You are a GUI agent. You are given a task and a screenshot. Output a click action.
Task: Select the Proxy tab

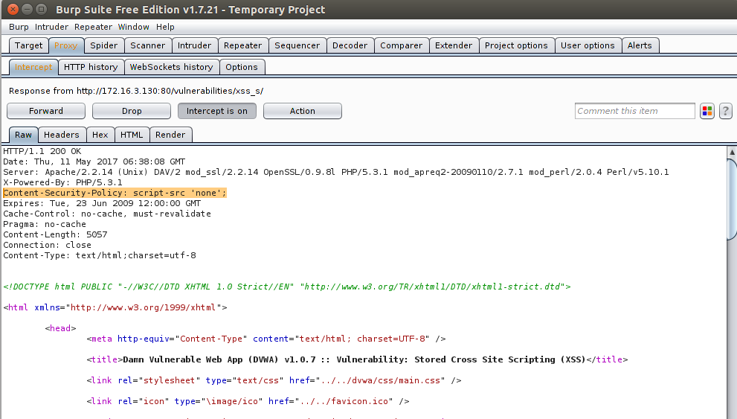pos(65,45)
